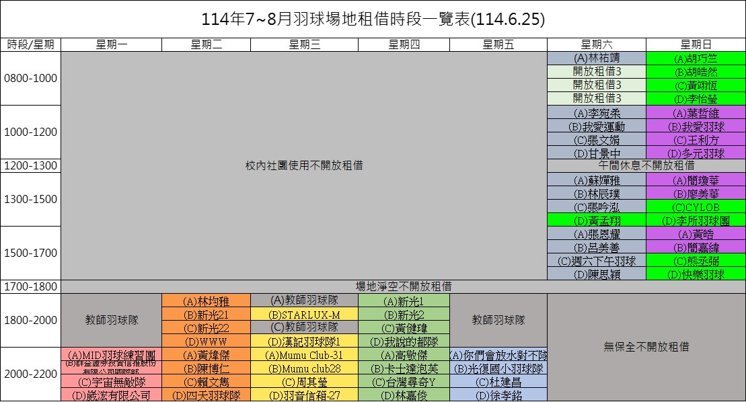Click the 星期三 column header
The width and height of the screenshot is (746, 402).
[304, 44]
